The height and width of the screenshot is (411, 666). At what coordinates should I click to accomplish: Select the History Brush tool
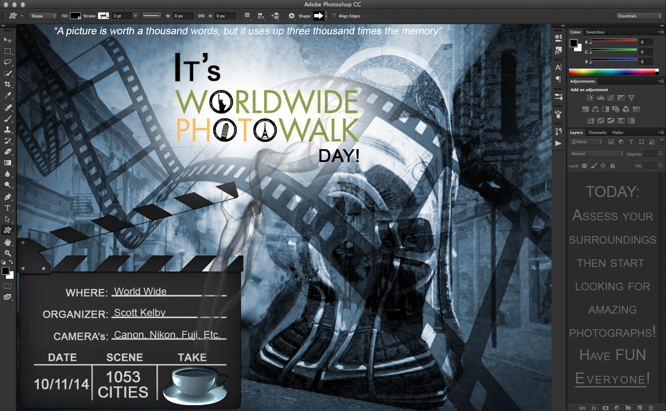[8, 141]
